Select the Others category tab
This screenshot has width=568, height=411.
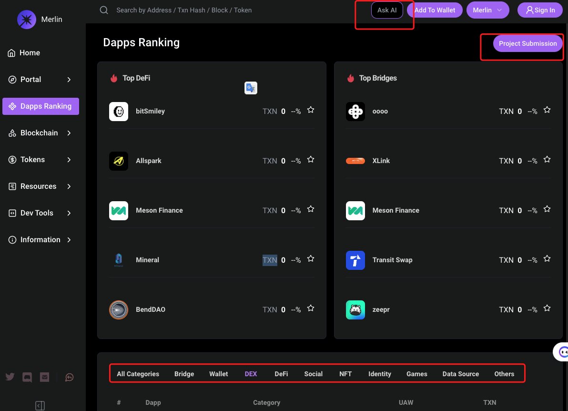coord(504,374)
